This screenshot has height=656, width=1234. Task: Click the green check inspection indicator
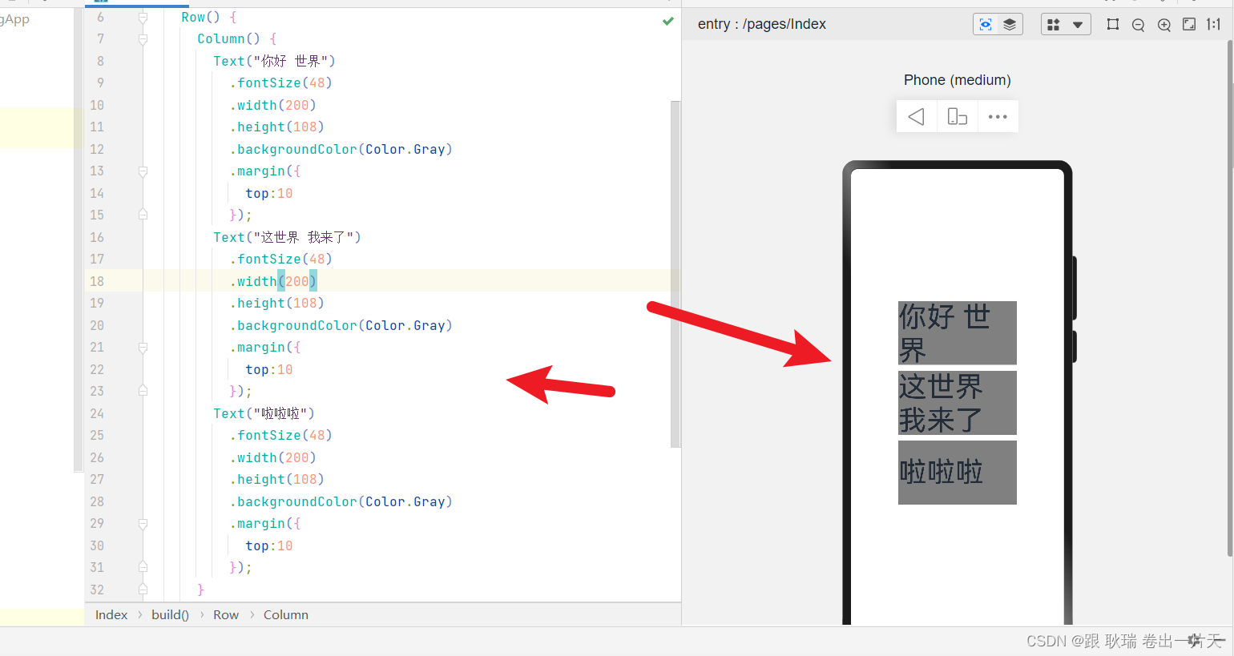click(668, 21)
